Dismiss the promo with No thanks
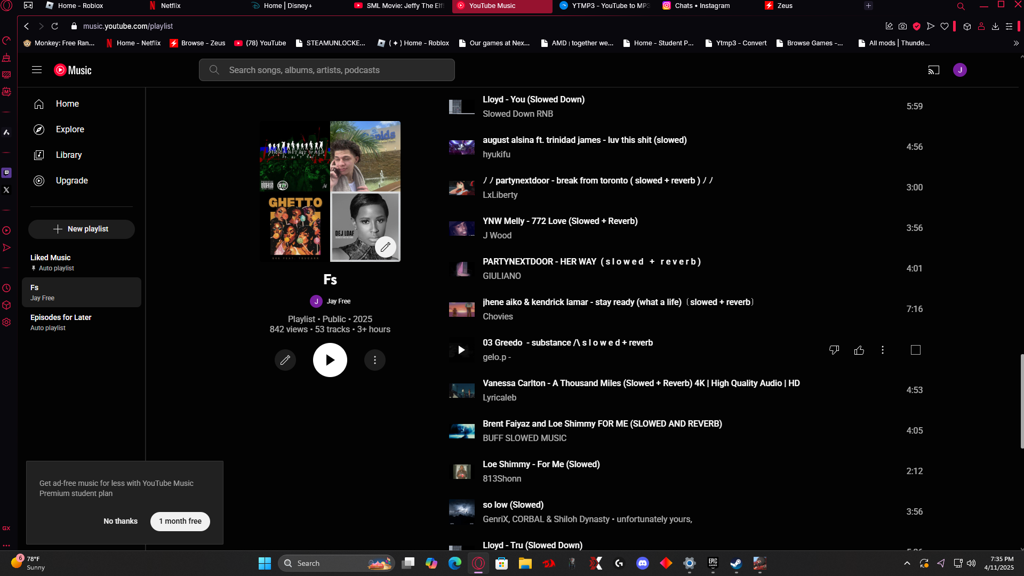1024x576 pixels. (121, 521)
